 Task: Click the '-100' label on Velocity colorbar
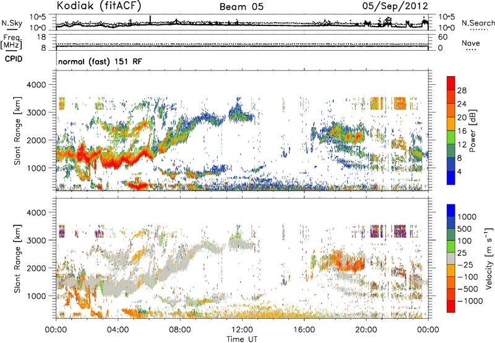coord(468,277)
